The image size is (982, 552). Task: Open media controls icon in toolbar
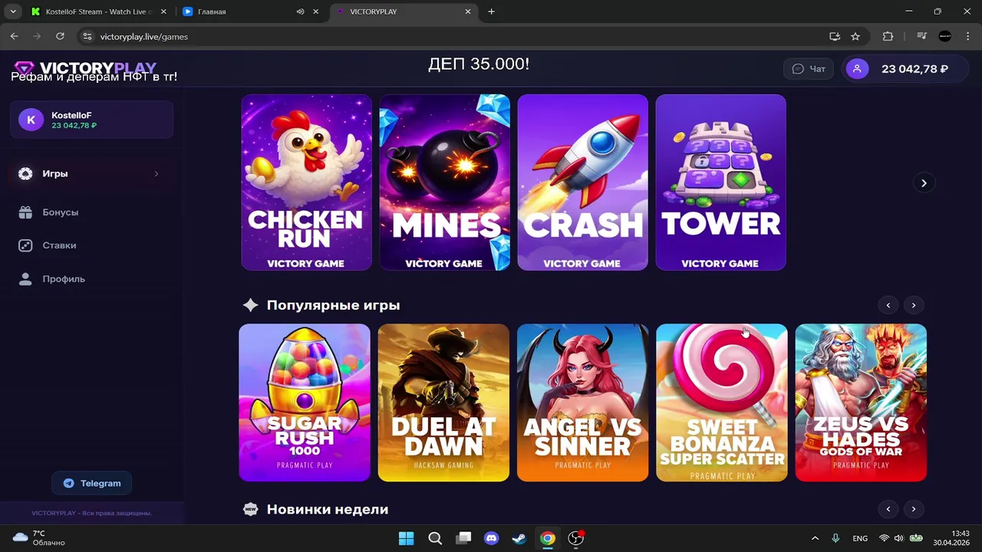[x=922, y=36]
